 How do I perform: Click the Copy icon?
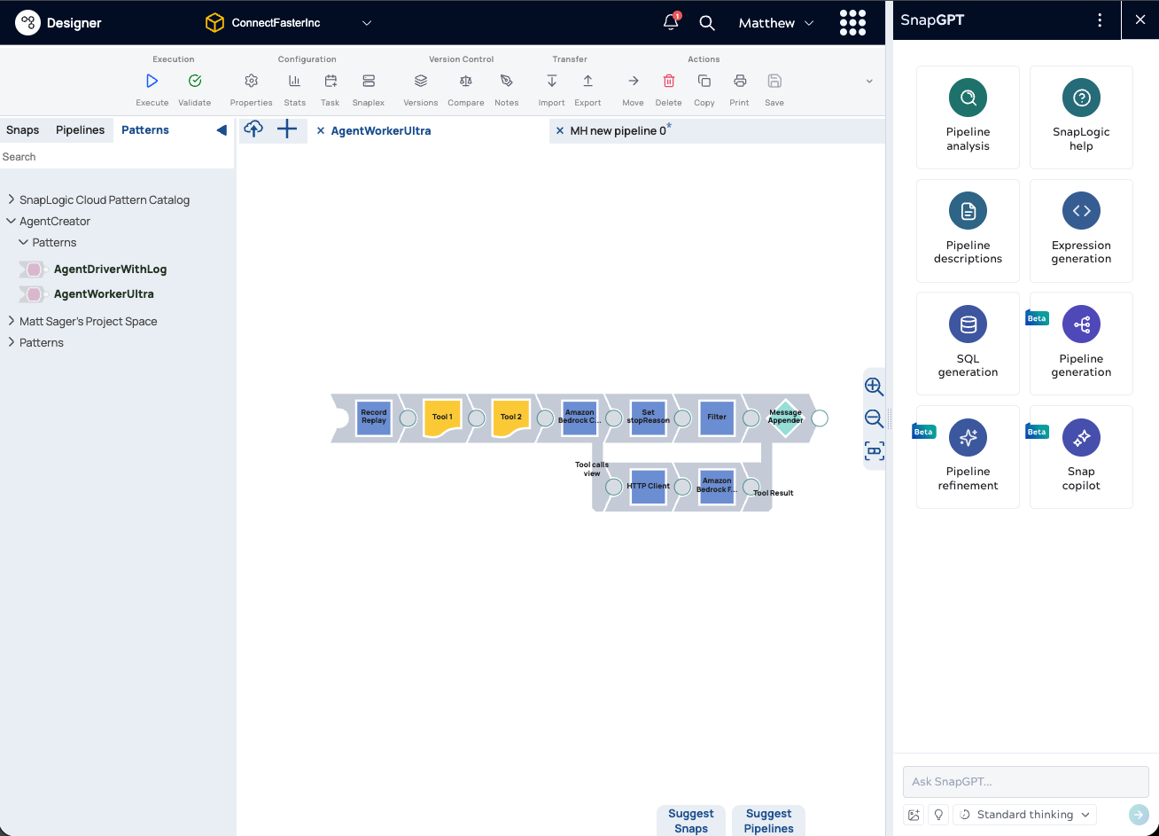pyautogui.click(x=704, y=81)
